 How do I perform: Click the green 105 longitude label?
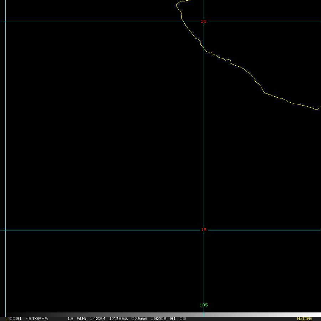[204, 305]
